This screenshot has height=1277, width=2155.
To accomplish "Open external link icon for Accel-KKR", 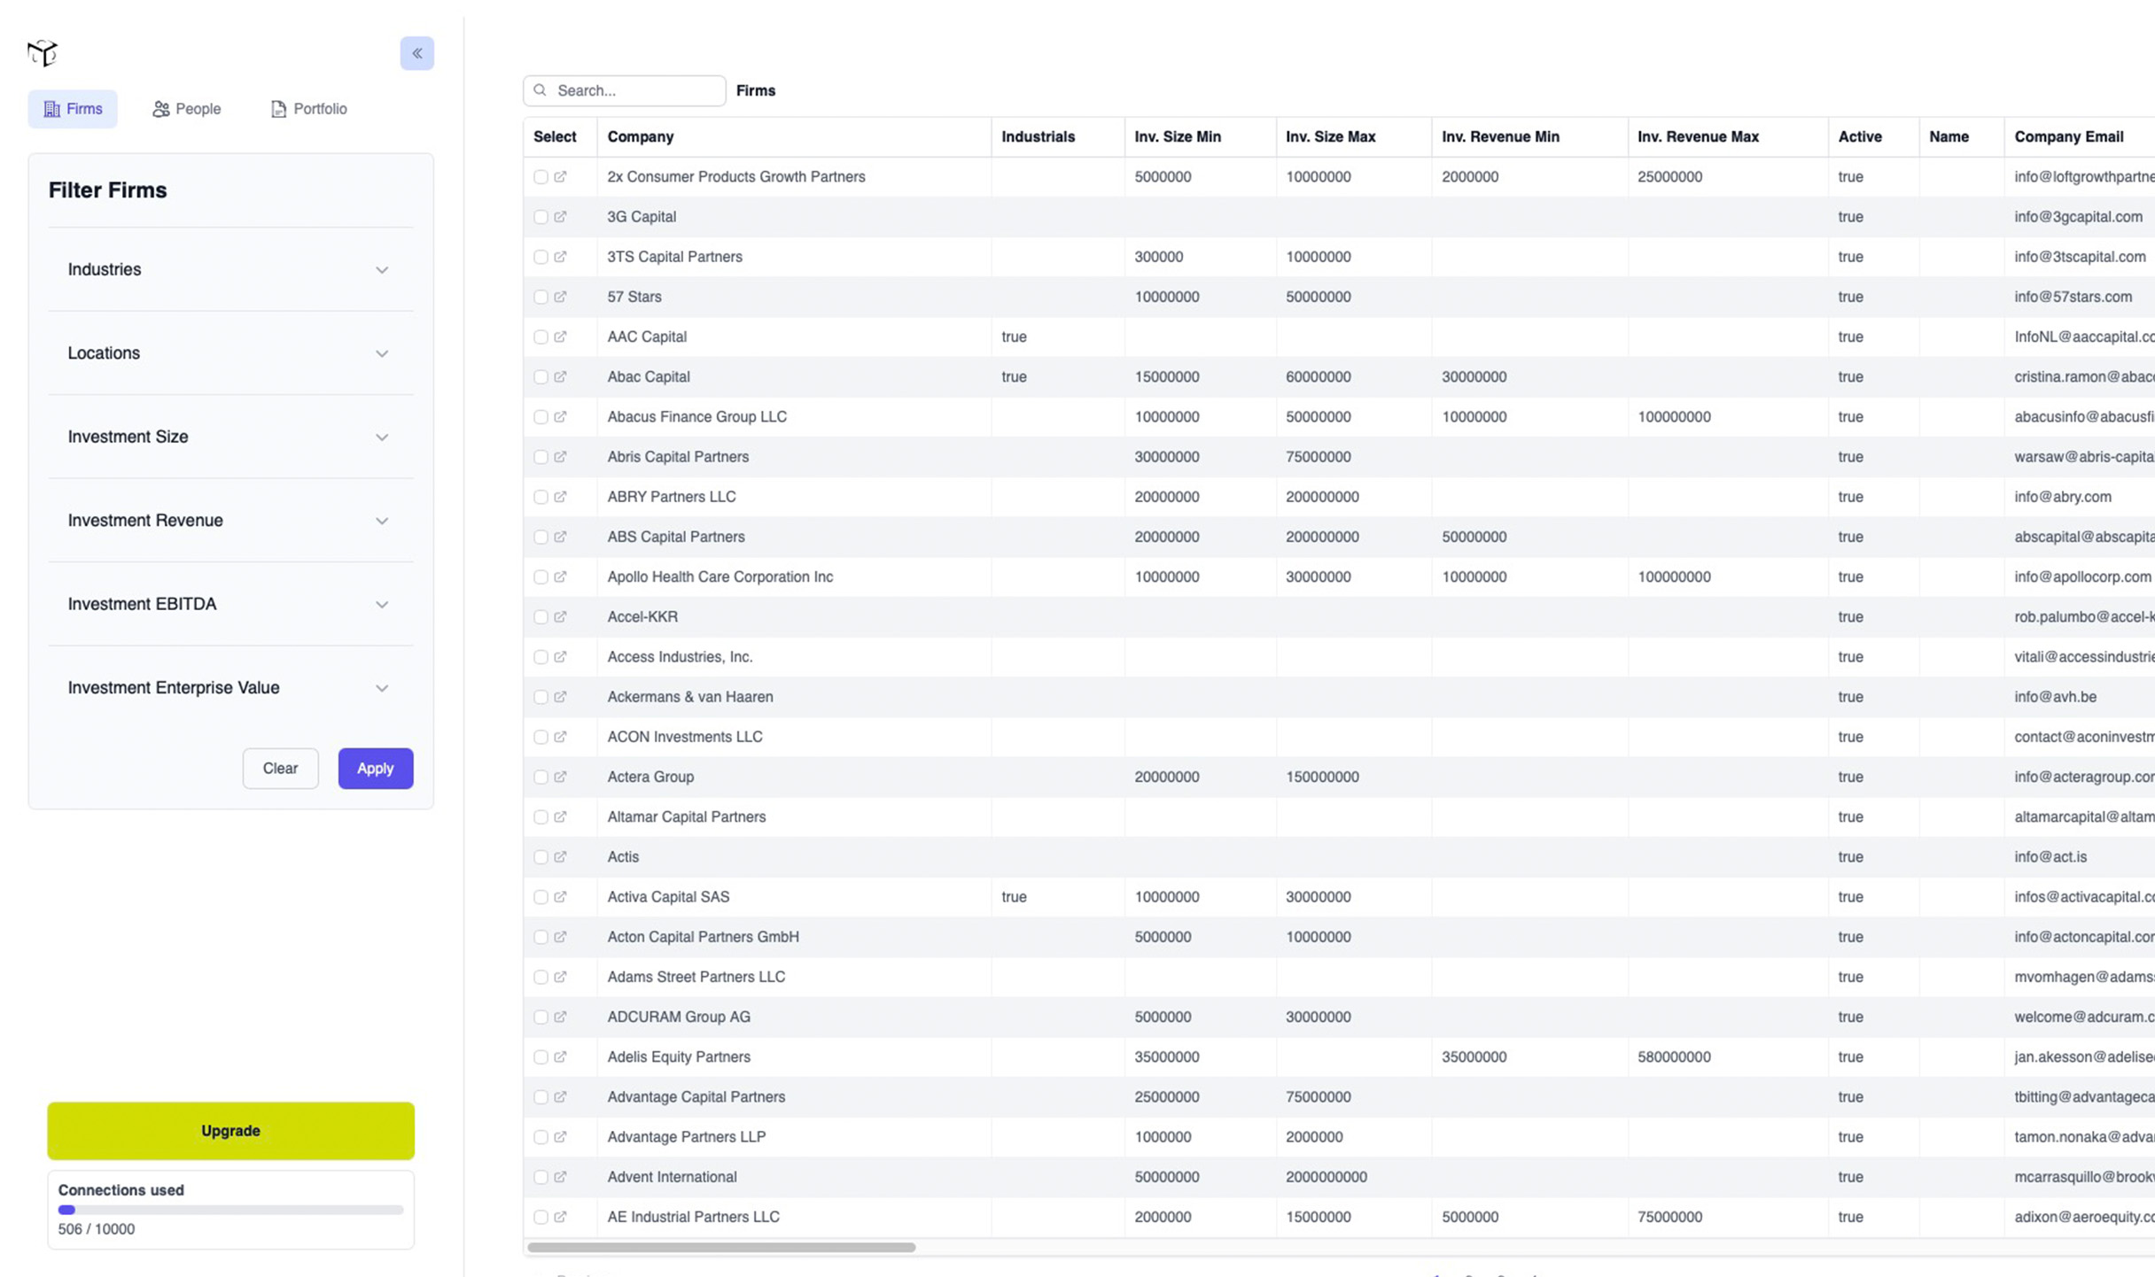I will tap(560, 616).
